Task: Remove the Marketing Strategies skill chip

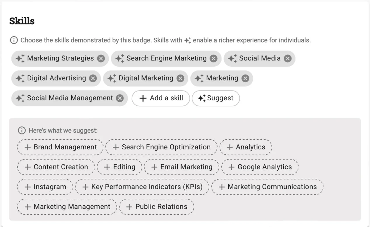Action: [x=101, y=59]
